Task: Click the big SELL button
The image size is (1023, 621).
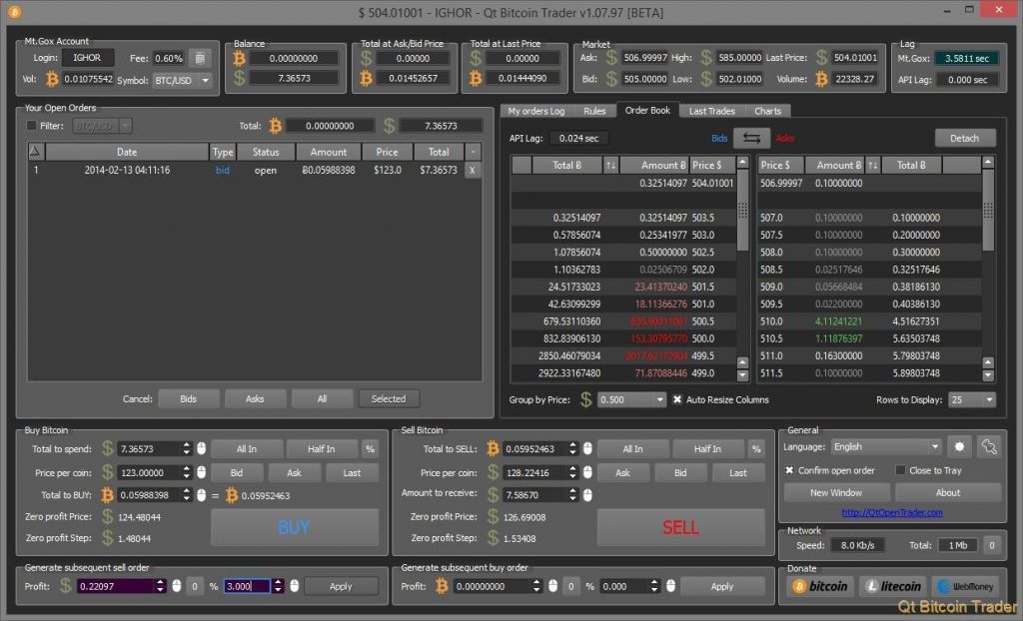Action: tap(680, 527)
